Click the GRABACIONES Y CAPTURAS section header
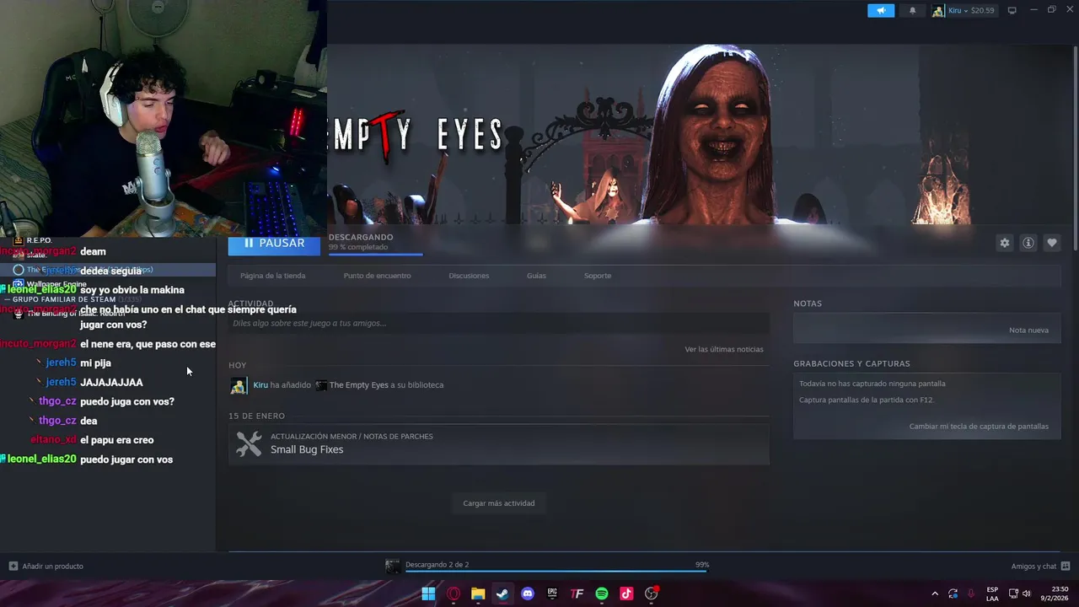This screenshot has height=607, width=1079. tap(851, 364)
